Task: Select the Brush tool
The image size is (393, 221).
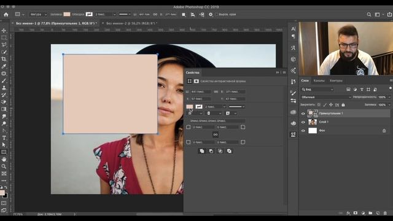Action: coord(4,80)
